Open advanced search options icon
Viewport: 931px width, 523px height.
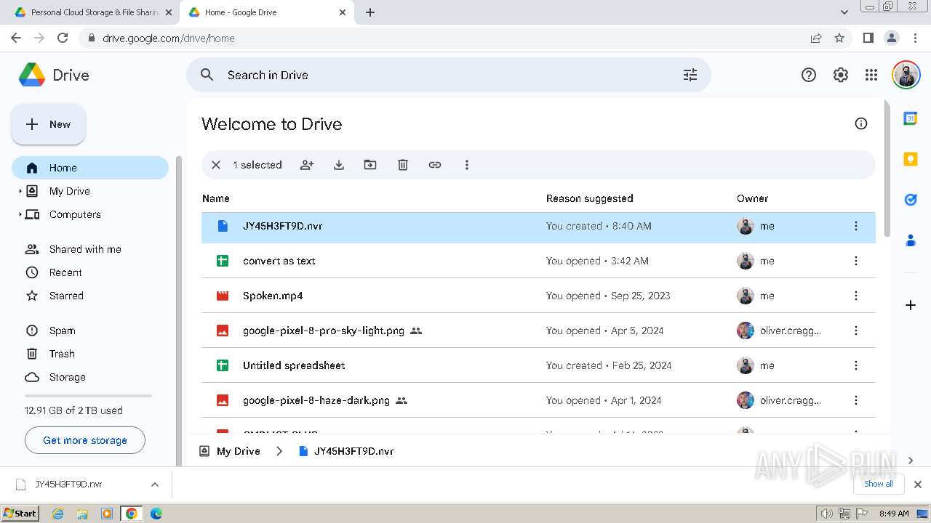click(x=690, y=75)
